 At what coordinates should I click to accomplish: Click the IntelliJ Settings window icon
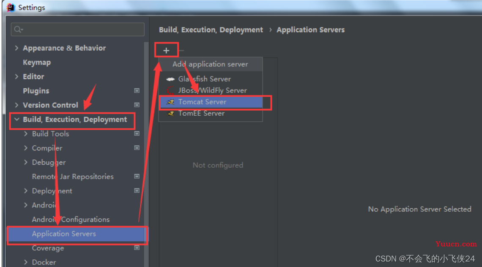11,7
